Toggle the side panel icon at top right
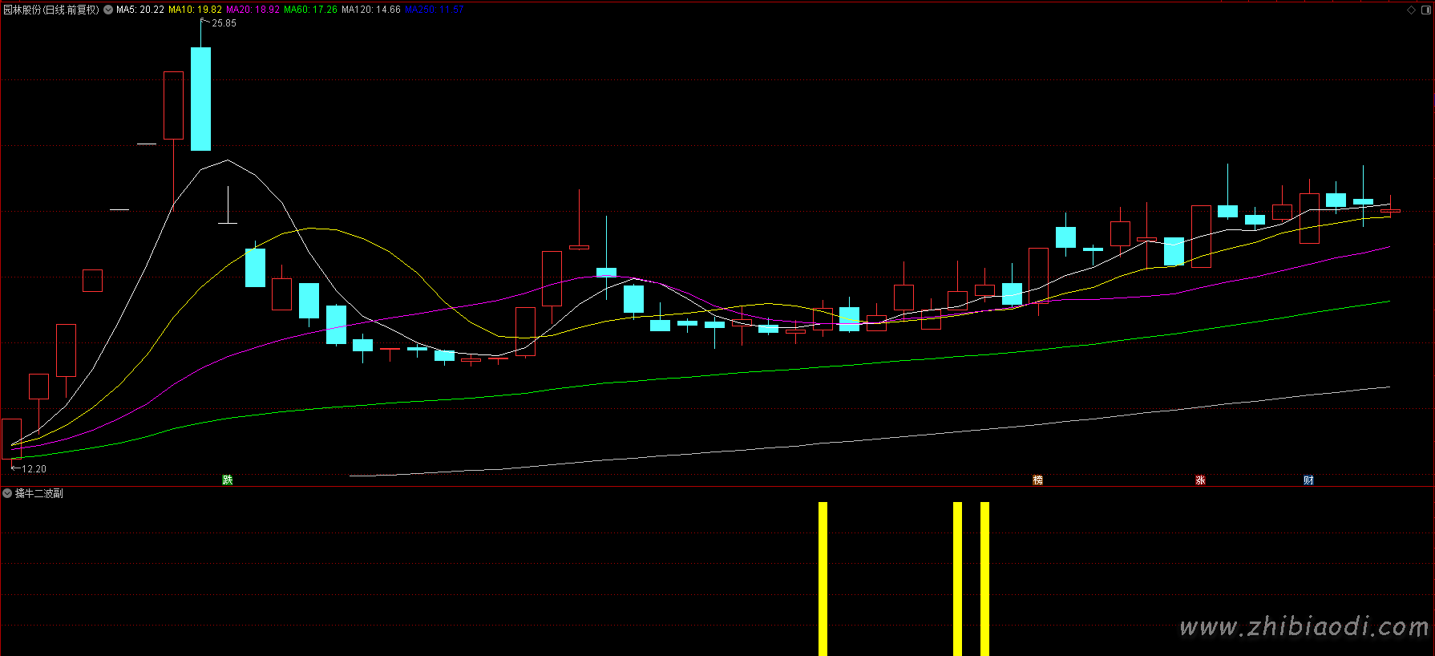This screenshot has width=1435, height=656. 1425,10
